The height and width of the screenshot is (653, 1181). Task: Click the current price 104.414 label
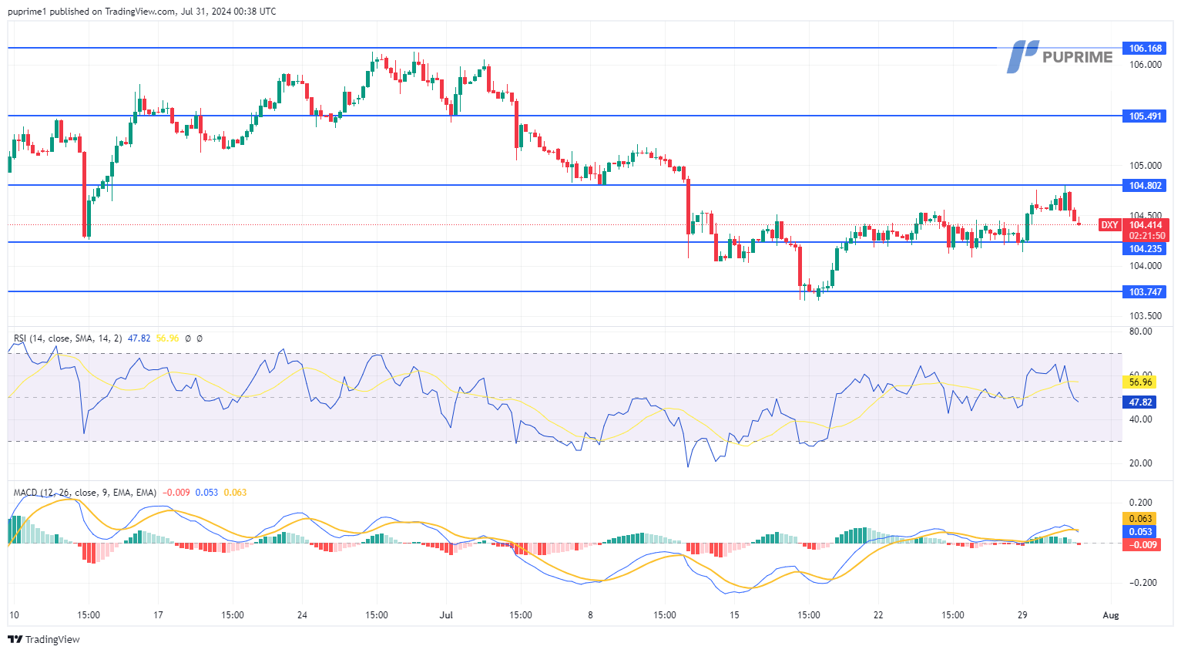coord(1146,225)
